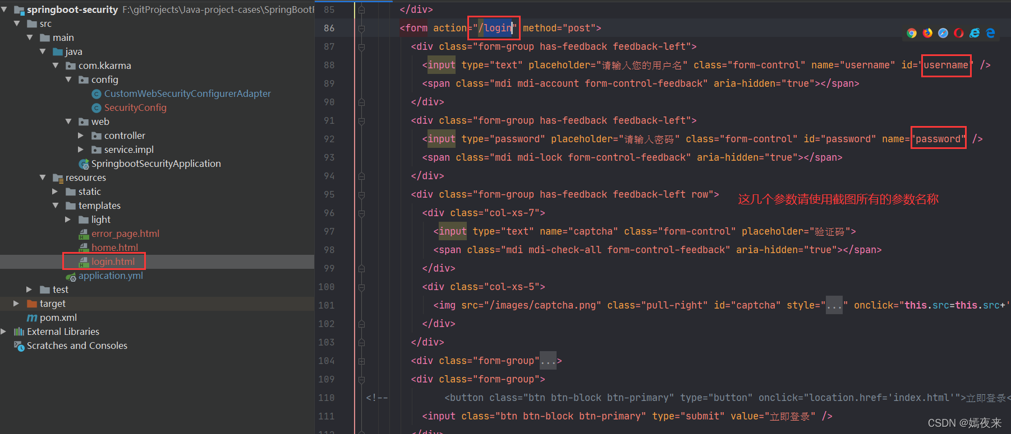The width and height of the screenshot is (1011, 434).
Task: Click the CustomWebSecurityConfigurerAdapter class icon
Action: click(96, 94)
